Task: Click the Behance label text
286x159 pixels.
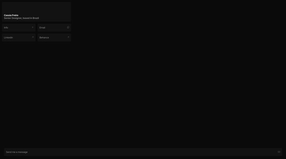Action: 44,37
